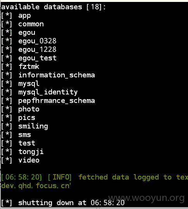Click the 'app' database name
The image size is (188, 209).
pyautogui.click(x=24, y=16)
